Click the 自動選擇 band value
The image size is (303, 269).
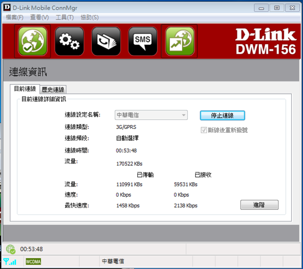pos(127,138)
